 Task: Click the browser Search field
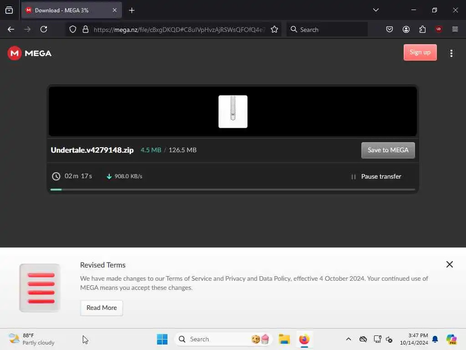[x=327, y=30]
